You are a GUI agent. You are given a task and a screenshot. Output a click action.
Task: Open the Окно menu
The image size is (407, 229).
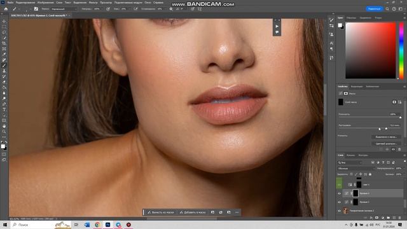[148, 3]
